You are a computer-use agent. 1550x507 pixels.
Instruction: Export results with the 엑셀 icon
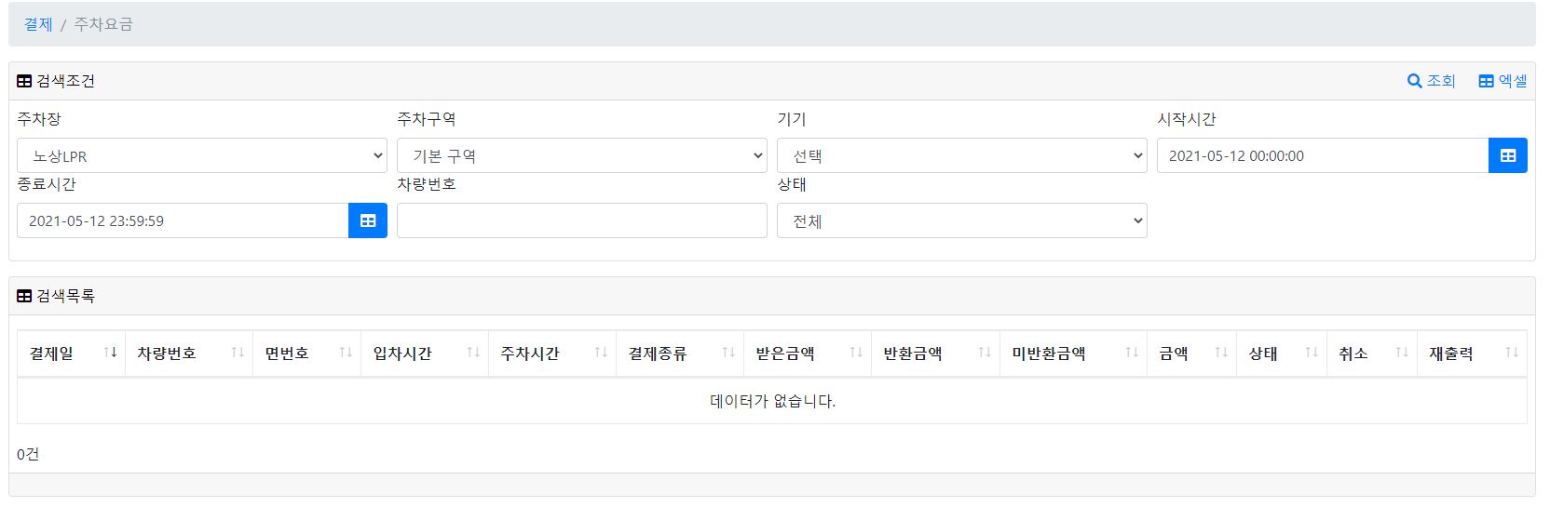pyautogui.click(x=1487, y=81)
